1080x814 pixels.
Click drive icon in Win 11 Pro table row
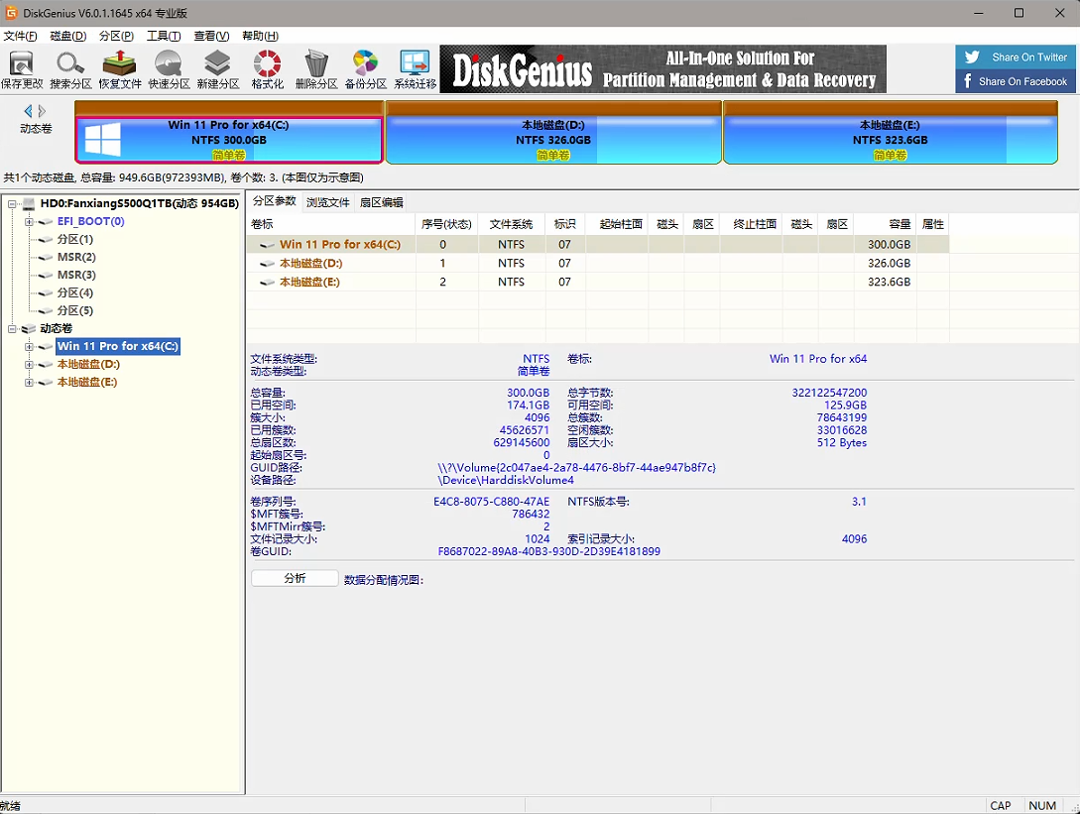[267, 245]
